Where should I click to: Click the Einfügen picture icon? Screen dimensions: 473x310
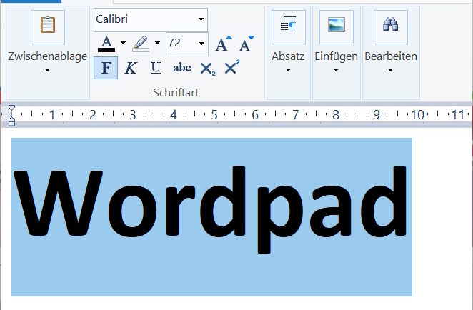pos(336,25)
